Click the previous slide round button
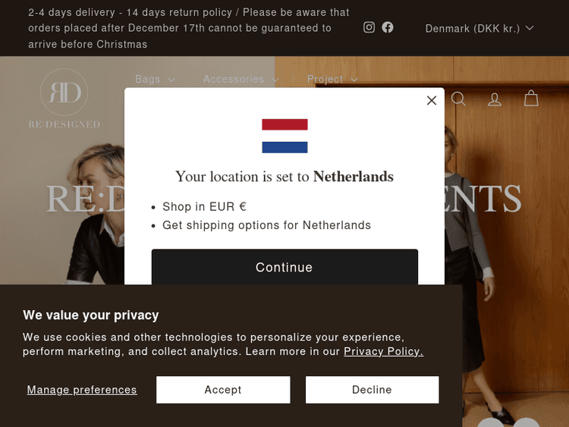Screen dimensions: 569x427 point(490,423)
